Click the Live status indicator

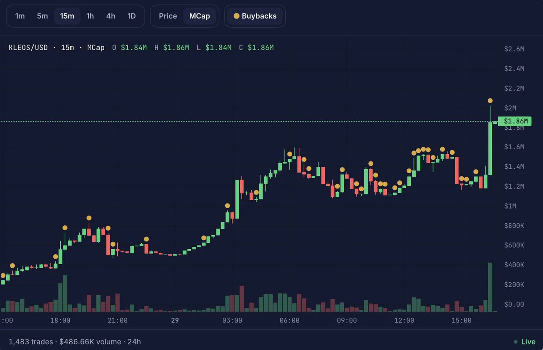tap(524, 342)
